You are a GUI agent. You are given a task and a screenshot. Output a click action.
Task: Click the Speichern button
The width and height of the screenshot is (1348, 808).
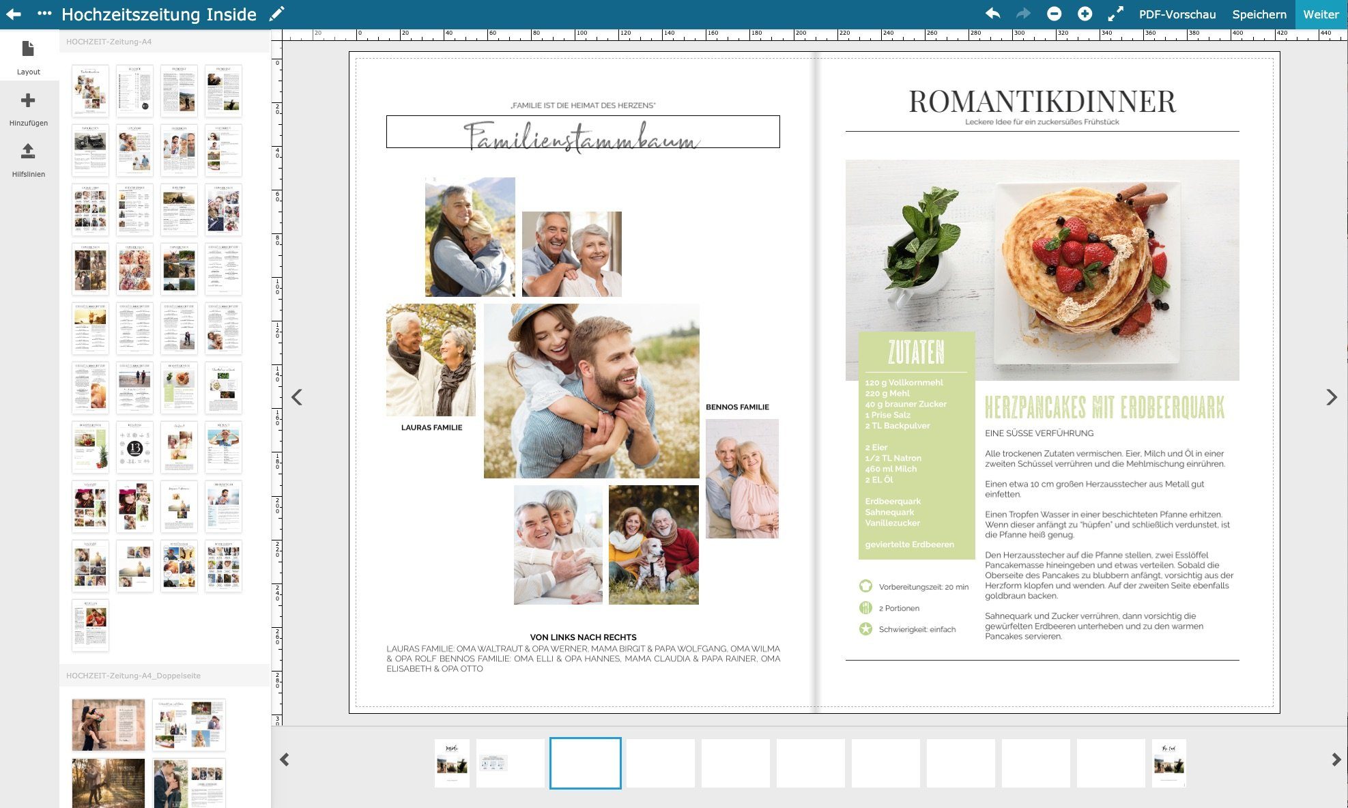tap(1259, 14)
